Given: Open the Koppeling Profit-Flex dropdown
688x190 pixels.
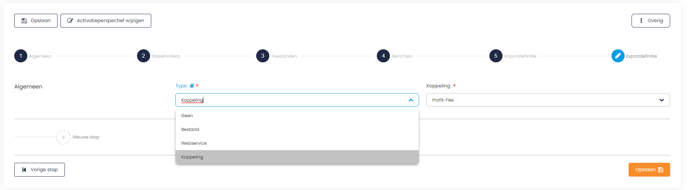Looking at the screenshot, I should point(548,100).
